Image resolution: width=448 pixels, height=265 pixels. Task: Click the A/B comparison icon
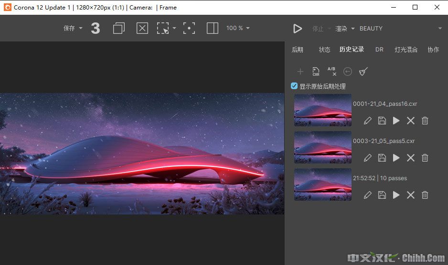[x=331, y=71]
